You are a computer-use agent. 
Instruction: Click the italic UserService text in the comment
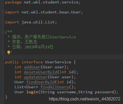[63, 37]
